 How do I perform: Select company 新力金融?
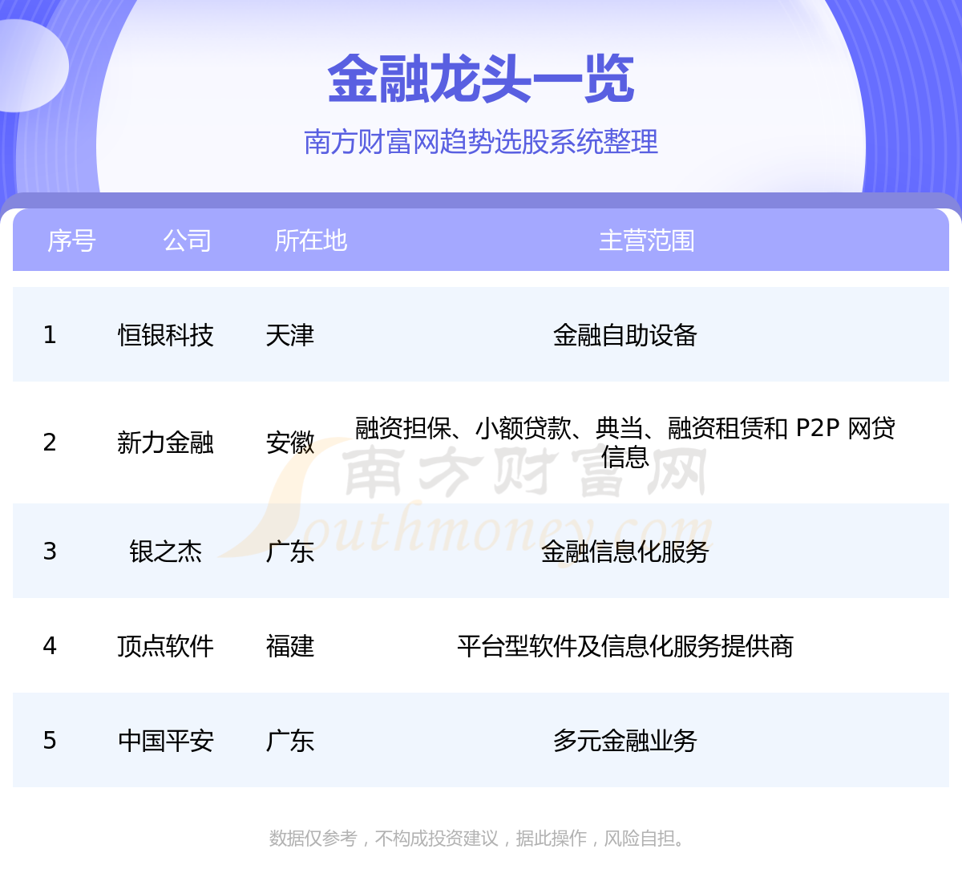tap(165, 443)
